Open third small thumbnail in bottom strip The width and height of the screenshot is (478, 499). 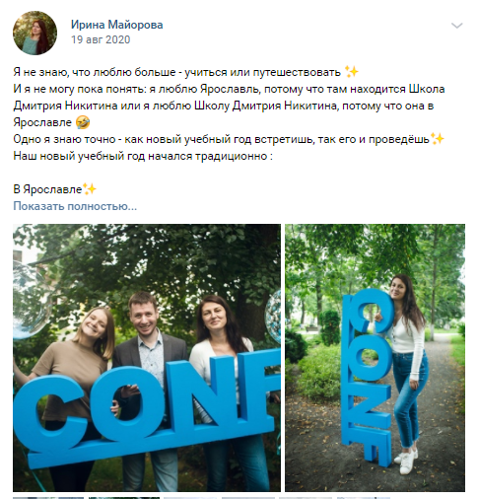point(190,498)
